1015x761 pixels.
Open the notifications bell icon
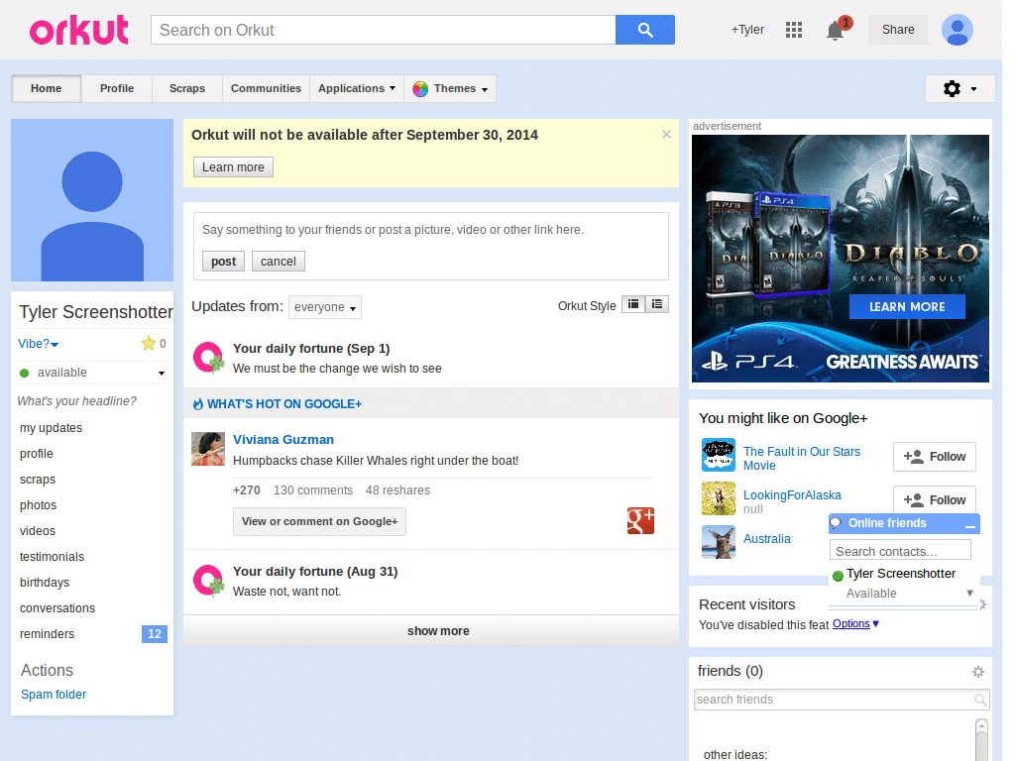pos(836,31)
